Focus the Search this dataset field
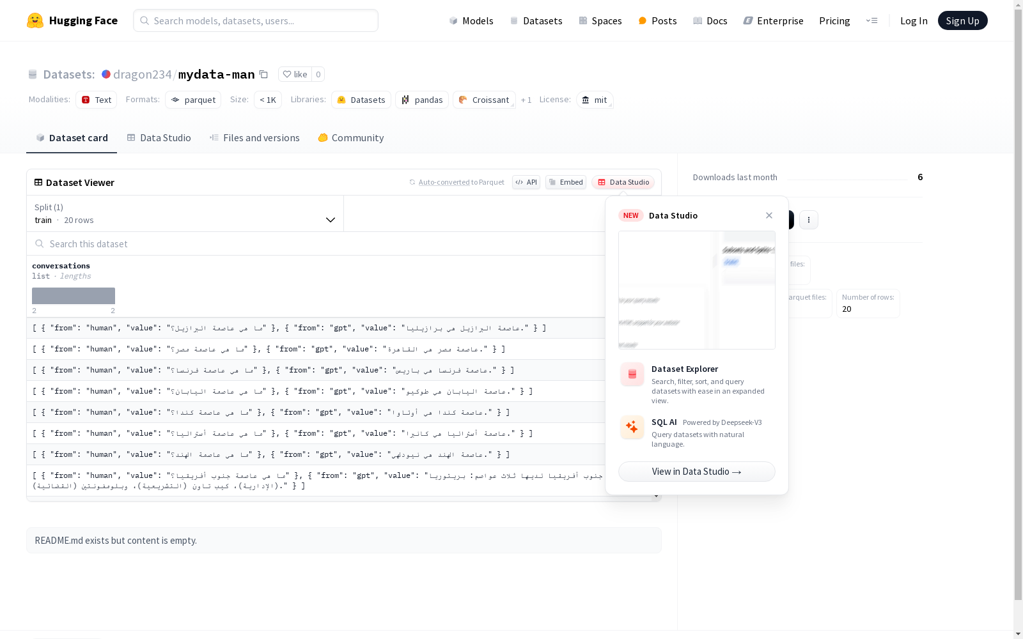 tap(316, 243)
